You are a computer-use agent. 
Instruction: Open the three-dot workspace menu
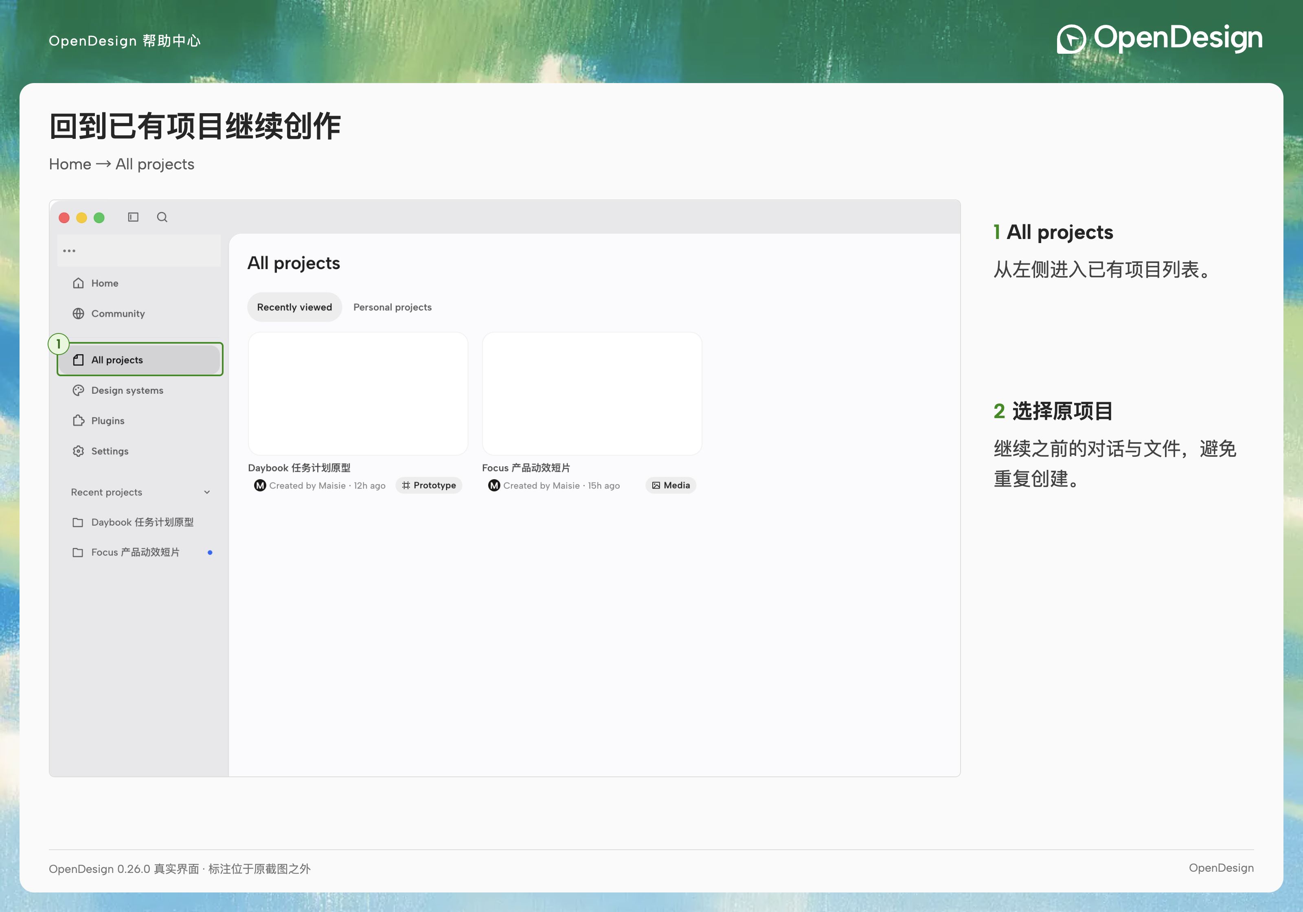coord(69,250)
